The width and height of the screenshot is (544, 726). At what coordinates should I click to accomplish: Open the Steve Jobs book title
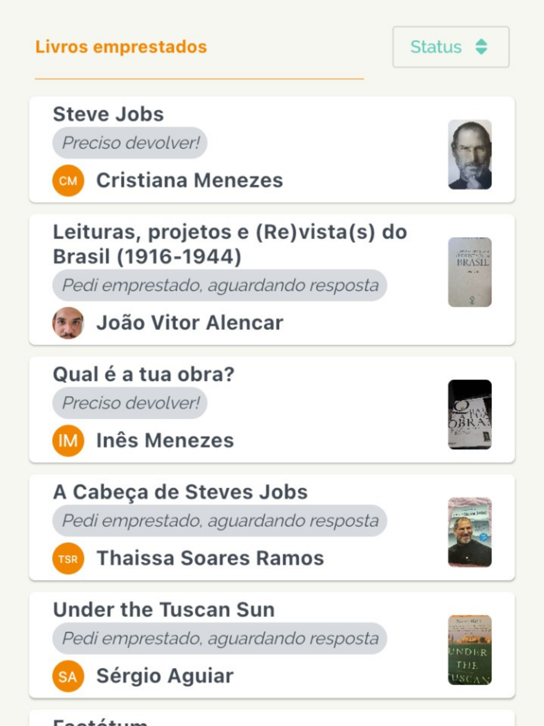coord(108,114)
